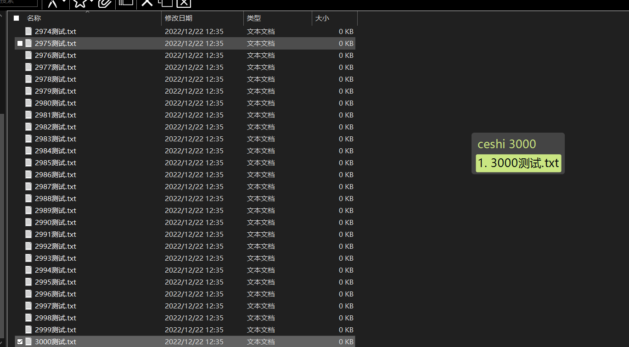Check the checkbox beside 2975测试.txt
Screen dimensions: 629x347
coord(20,44)
